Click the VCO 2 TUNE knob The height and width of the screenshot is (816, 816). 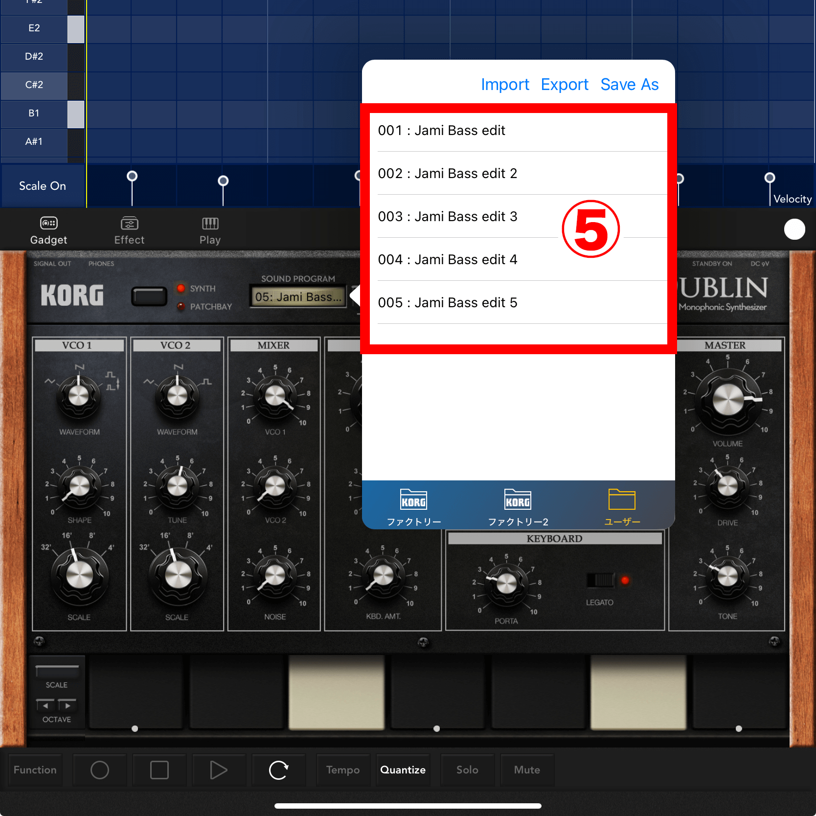point(177,487)
